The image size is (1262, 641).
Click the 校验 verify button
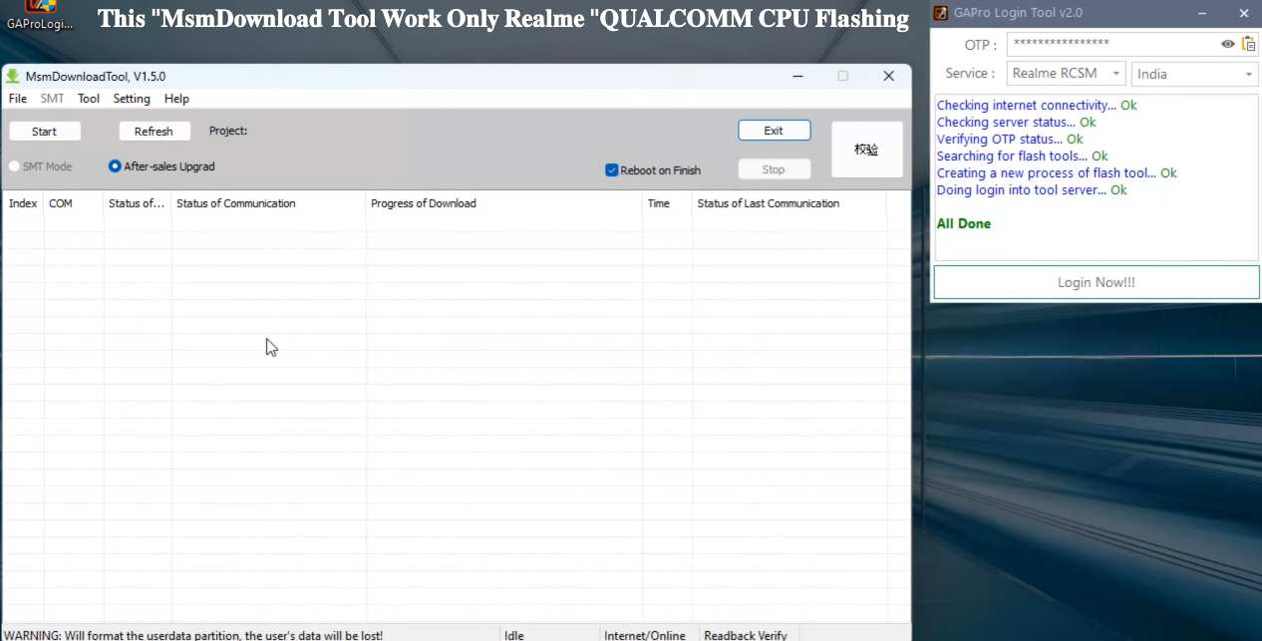click(x=867, y=150)
